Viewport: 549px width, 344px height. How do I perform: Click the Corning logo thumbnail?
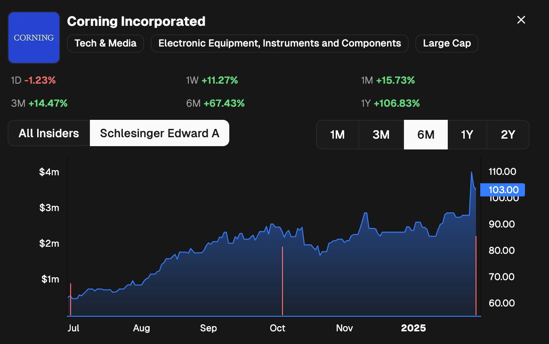[x=34, y=38]
